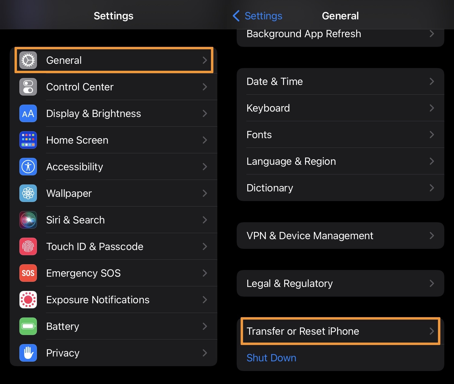Open Exposure Notifications label
The height and width of the screenshot is (384, 454).
98,300
